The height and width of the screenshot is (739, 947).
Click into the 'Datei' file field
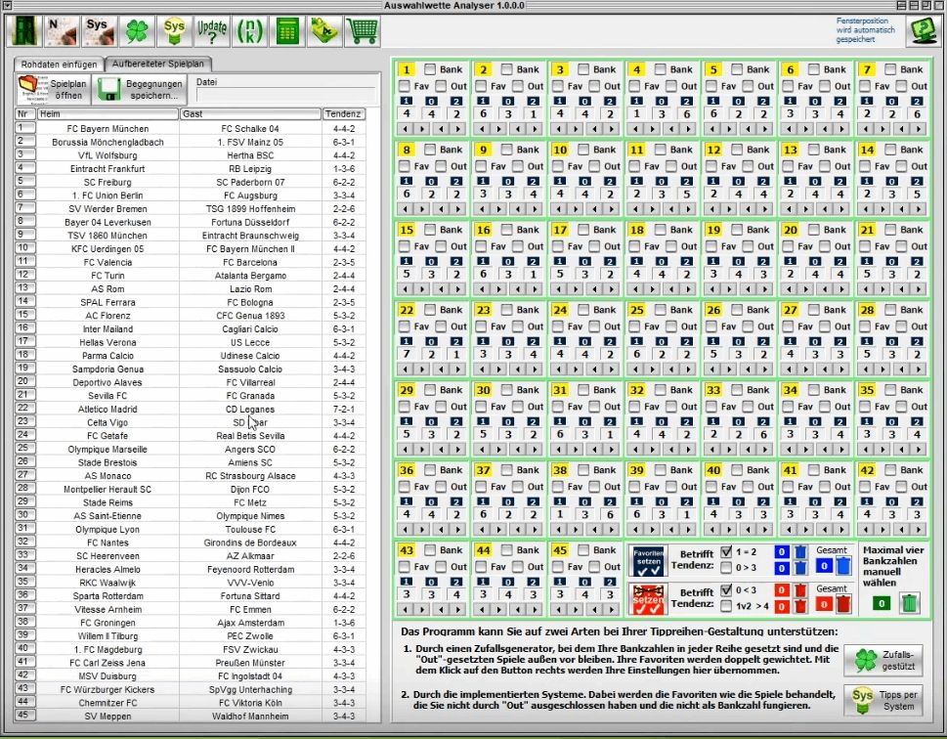coord(286,96)
